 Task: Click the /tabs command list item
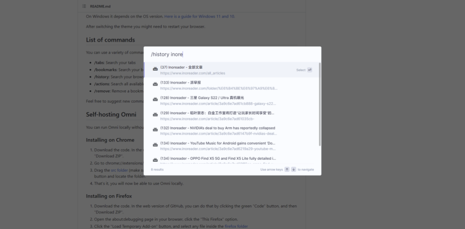point(115,63)
